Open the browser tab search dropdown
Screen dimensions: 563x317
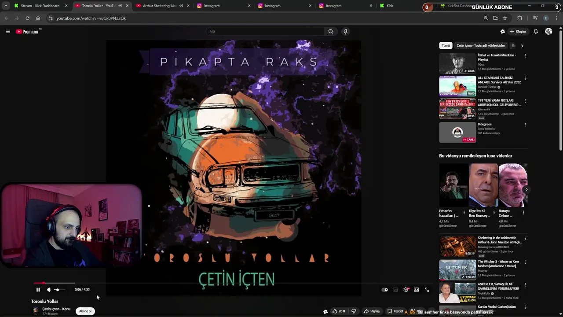point(6,6)
